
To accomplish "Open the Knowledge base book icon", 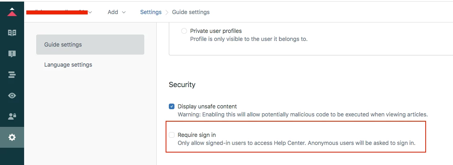I will [12, 33].
